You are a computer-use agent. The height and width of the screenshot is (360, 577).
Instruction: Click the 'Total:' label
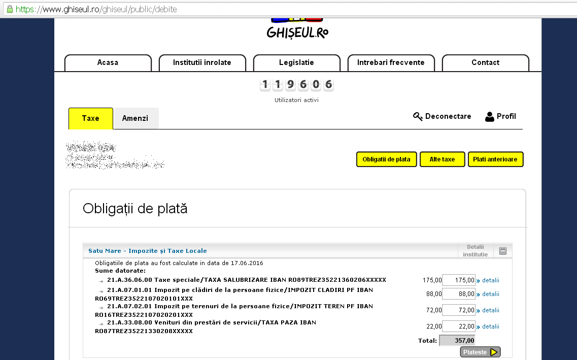click(428, 341)
